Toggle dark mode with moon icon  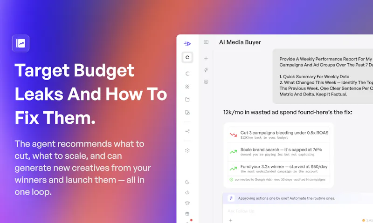187,182
